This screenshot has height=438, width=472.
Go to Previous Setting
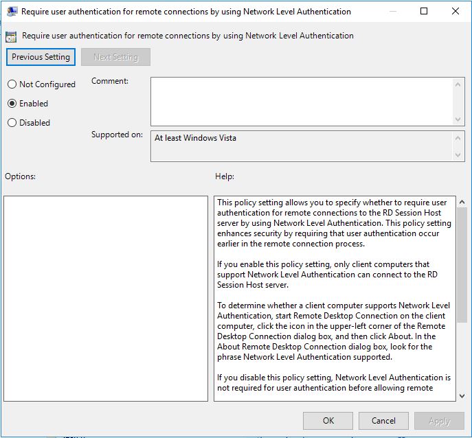[41, 57]
